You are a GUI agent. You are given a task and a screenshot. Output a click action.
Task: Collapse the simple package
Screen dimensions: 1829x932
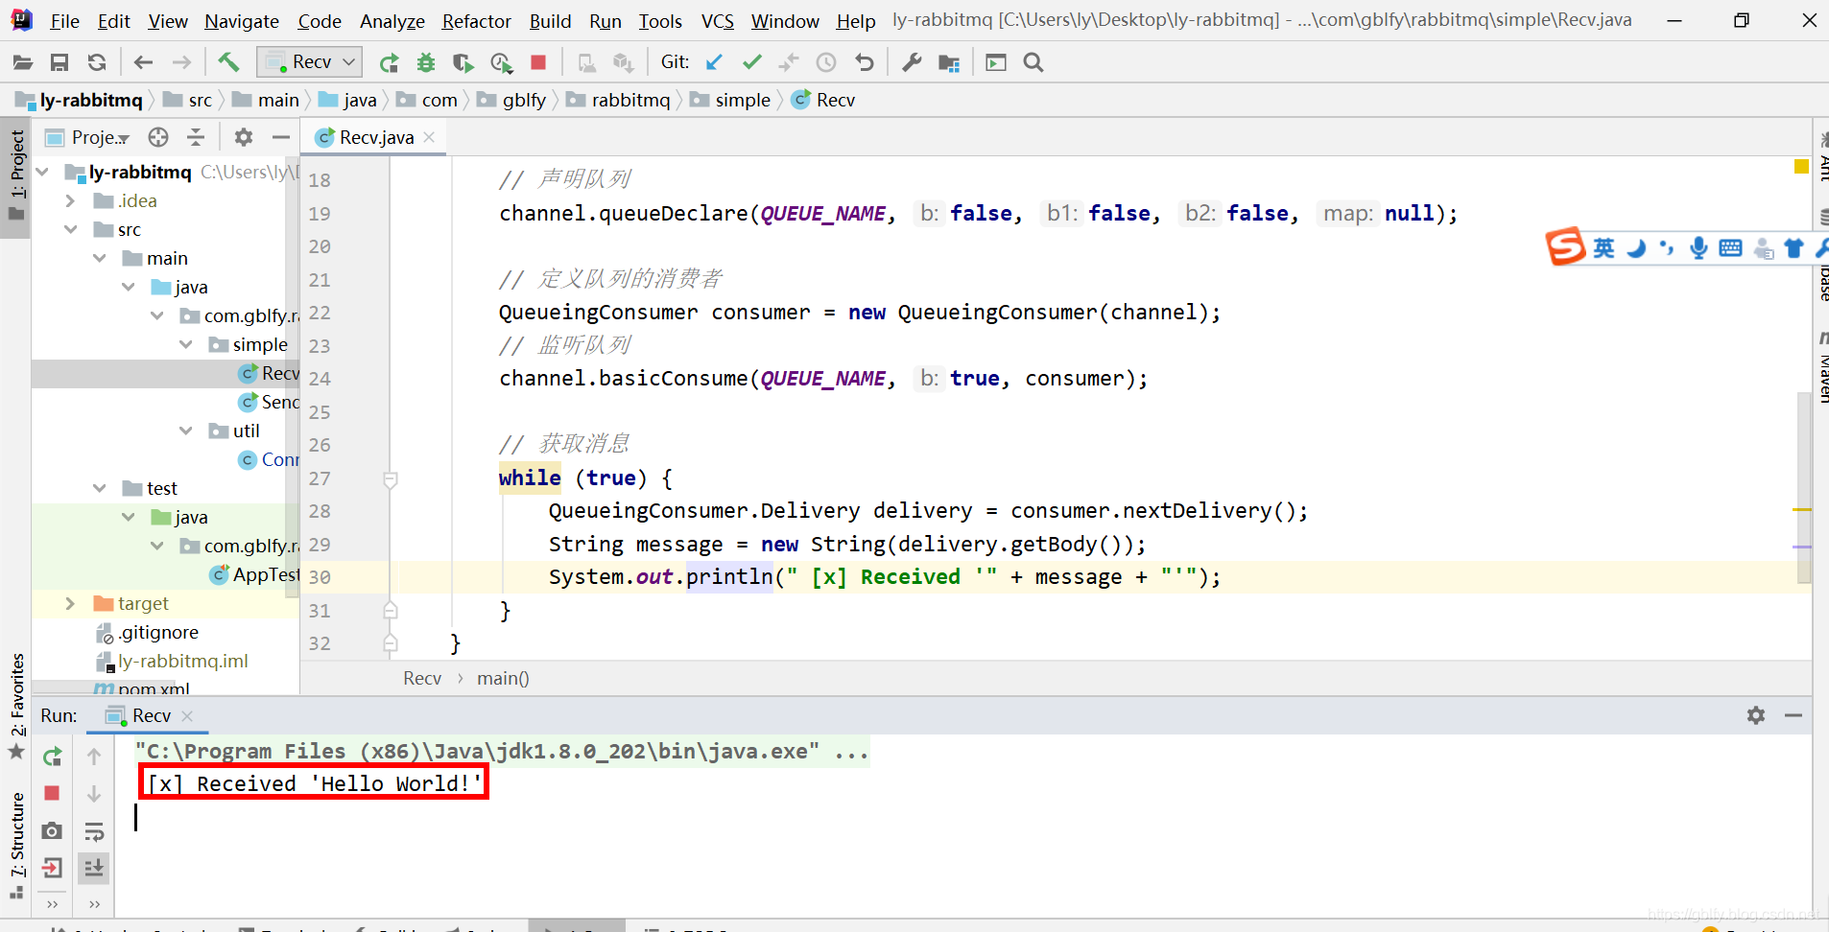(185, 344)
